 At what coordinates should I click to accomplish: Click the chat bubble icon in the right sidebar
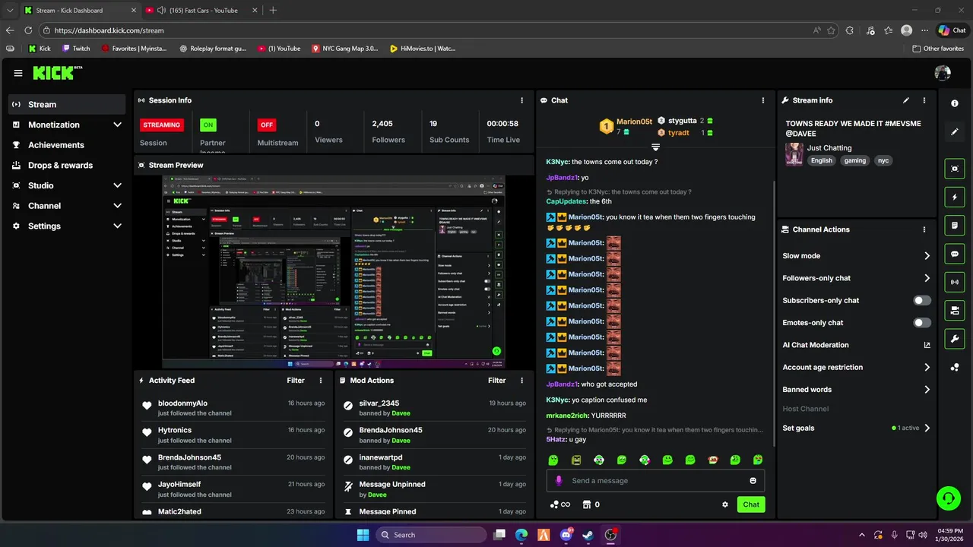[x=955, y=254]
